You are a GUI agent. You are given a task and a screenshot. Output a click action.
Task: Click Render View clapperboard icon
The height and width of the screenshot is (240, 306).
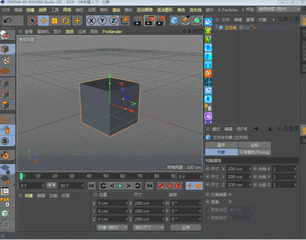(138, 21)
